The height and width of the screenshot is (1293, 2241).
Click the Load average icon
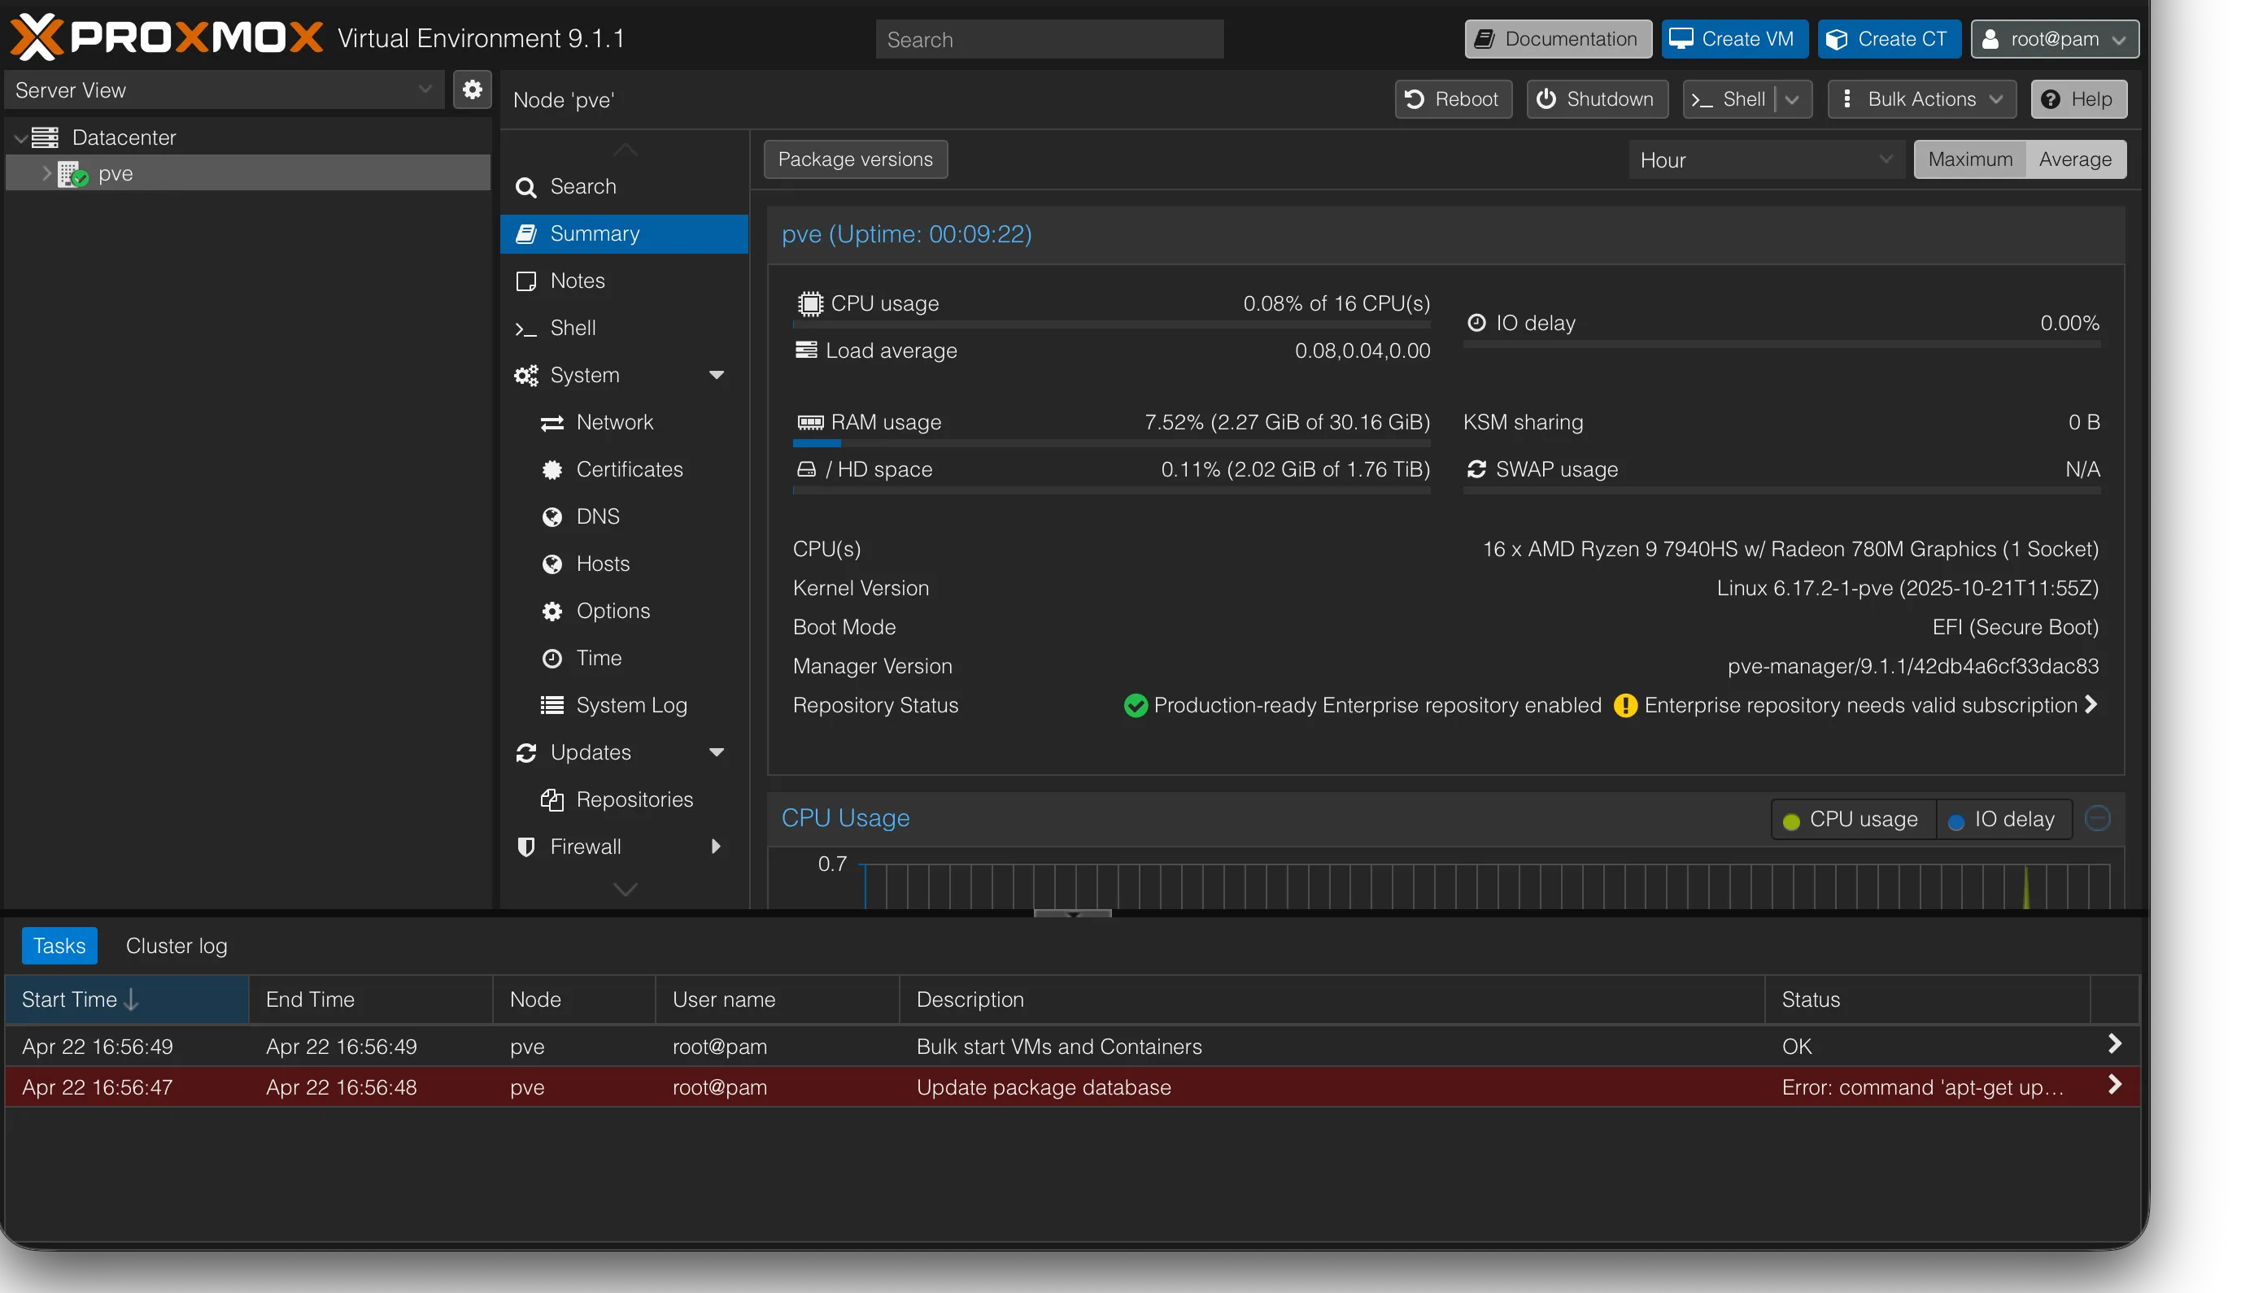(805, 350)
